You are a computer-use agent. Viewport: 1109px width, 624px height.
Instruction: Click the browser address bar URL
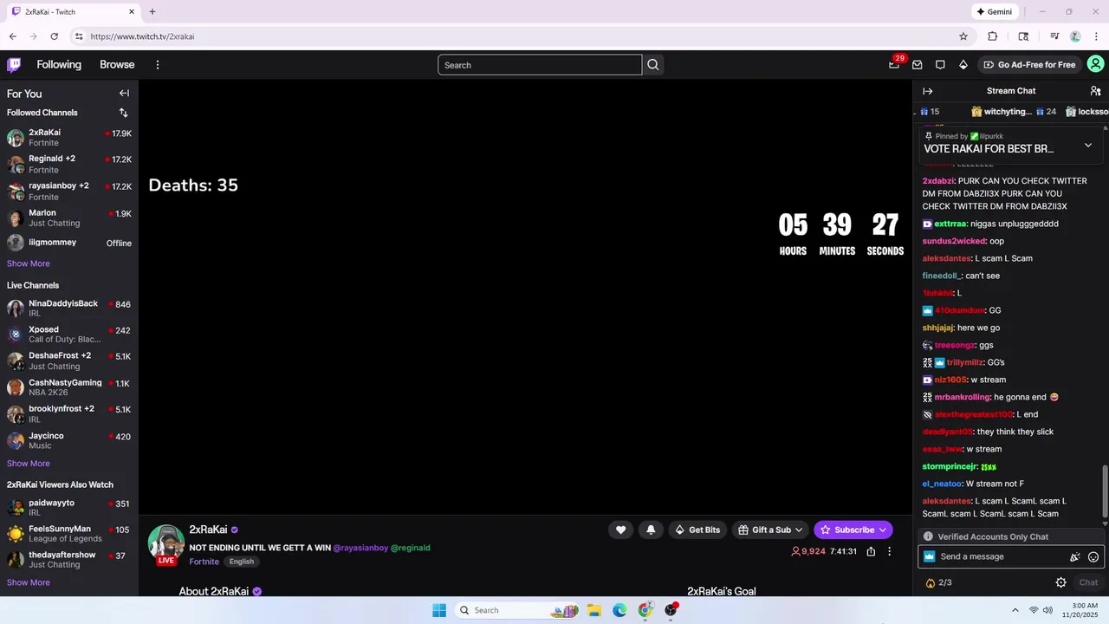(142, 36)
